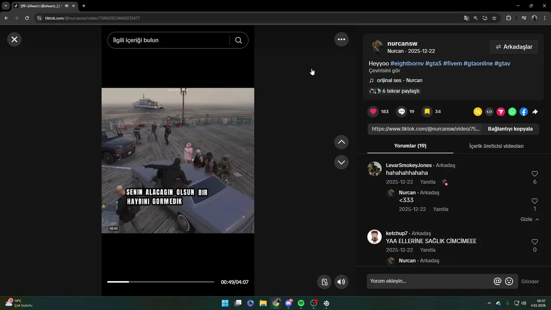
Task: Insert a mention with the @ icon
Action: (497, 281)
